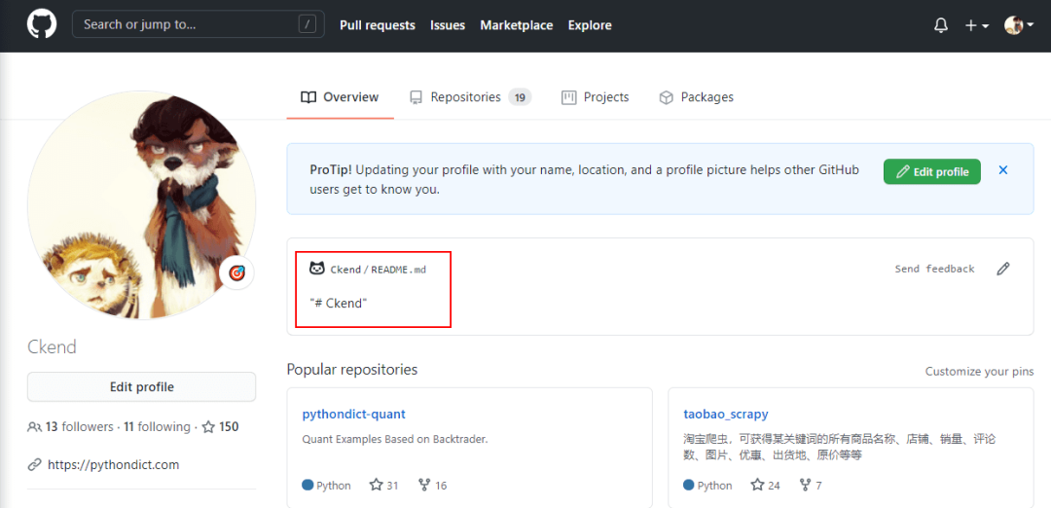Open the 11 following link
Screen dimensions: 1051x508
157,426
